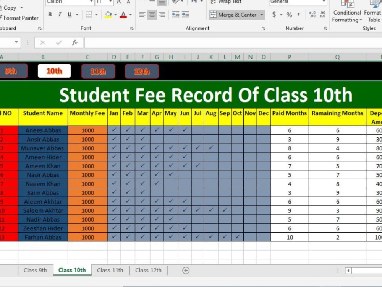Screen dimensions: 382x287
Task: Toggle Naeem Khan Apr checkmark cell
Action: click(157, 184)
